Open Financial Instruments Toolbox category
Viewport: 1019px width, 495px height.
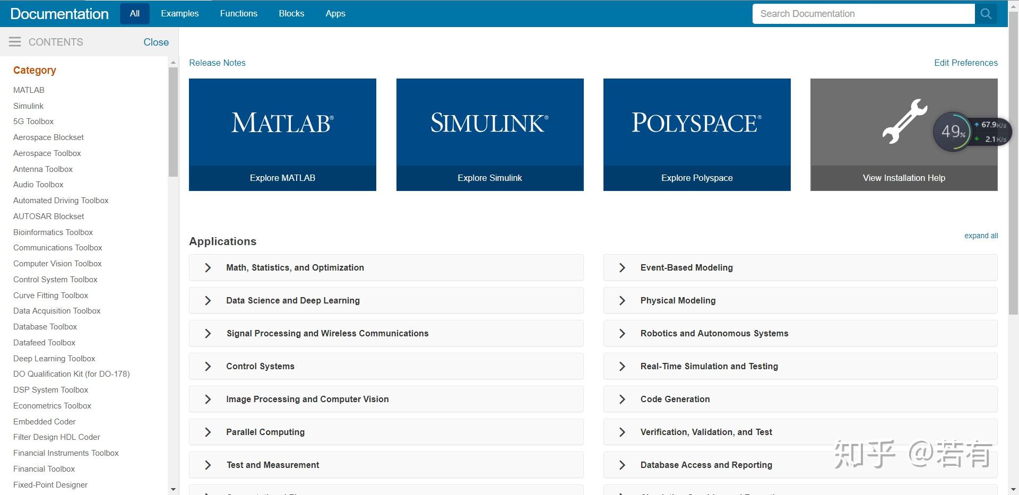66,453
